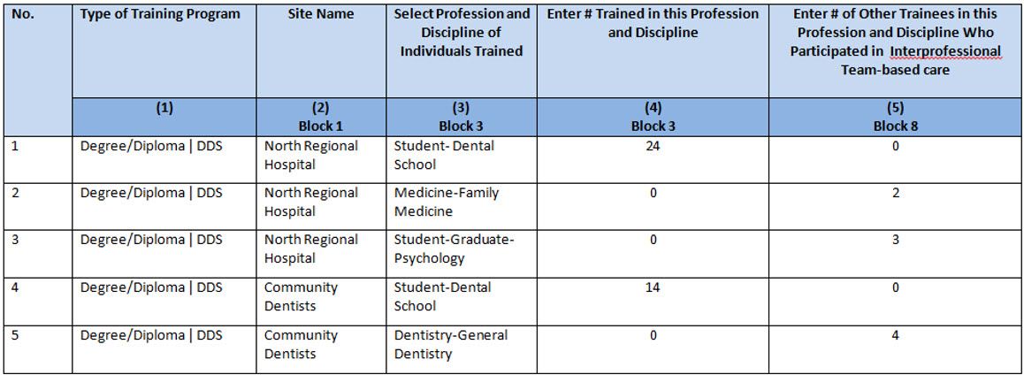This screenshot has width=1024, height=375.
Task: Select row 5 "Degree/Diploma | DDS" cell
Action: (x=151, y=335)
